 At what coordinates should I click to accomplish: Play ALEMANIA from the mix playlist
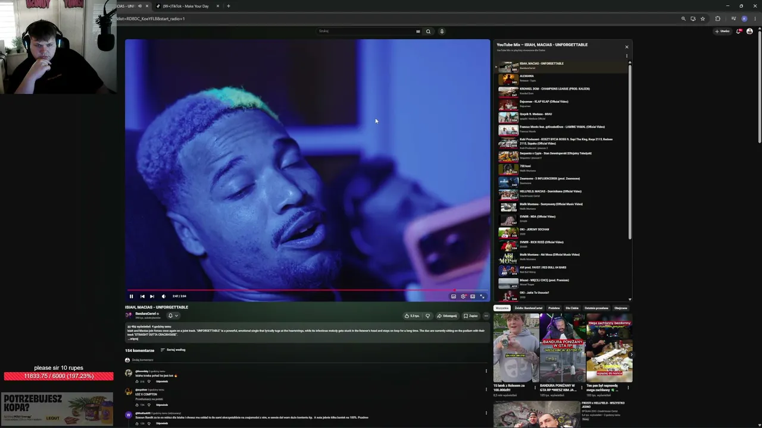point(563,78)
